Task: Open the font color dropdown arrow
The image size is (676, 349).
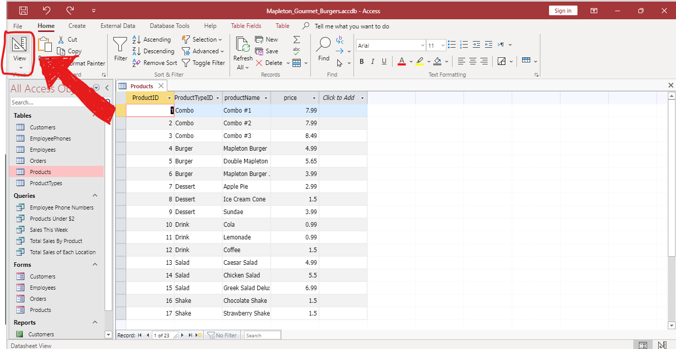Action: pyautogui.click(x=410, y=62)
